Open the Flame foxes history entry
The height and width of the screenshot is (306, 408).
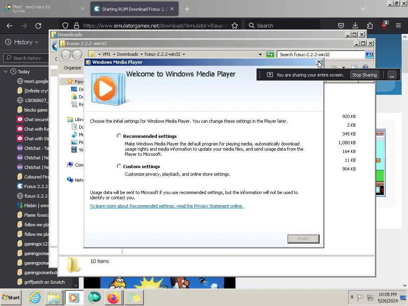pos(33,215)
